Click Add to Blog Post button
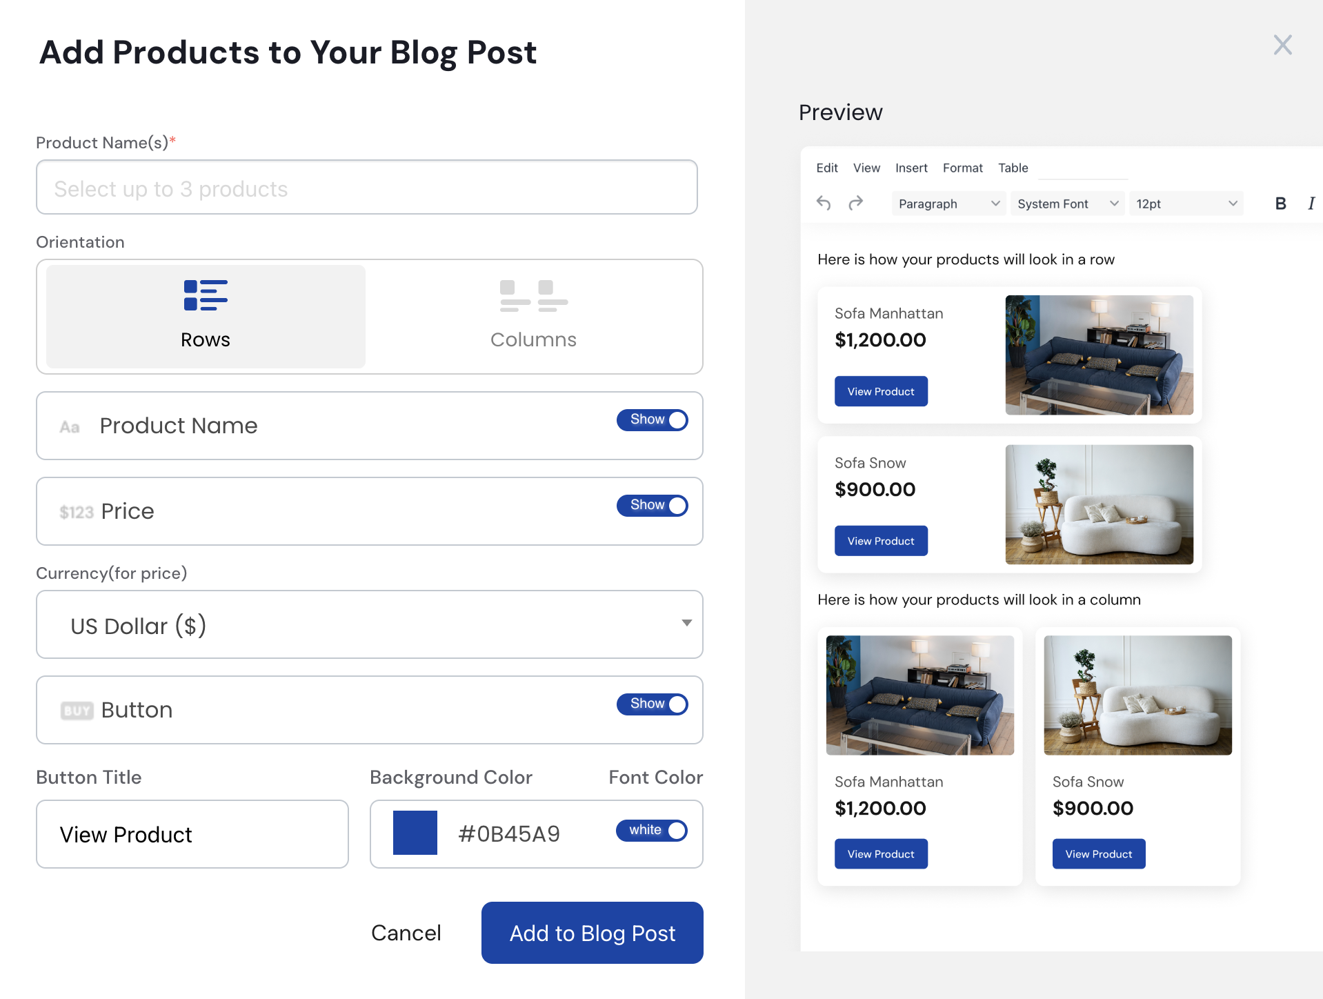The height and width of the screenshot is (999, 1323). point(592,933)
